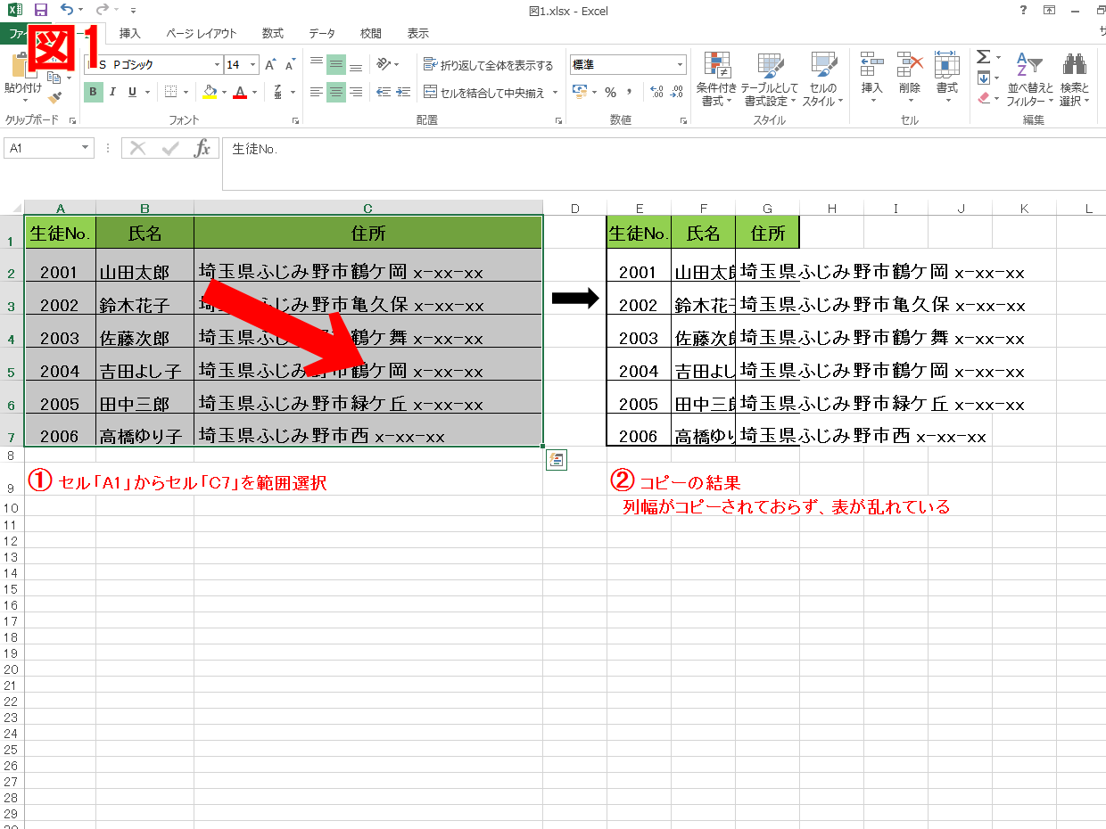Toggle bold formatting
1106x829 pixels.
pyautogui.click(x=93, y=92)
